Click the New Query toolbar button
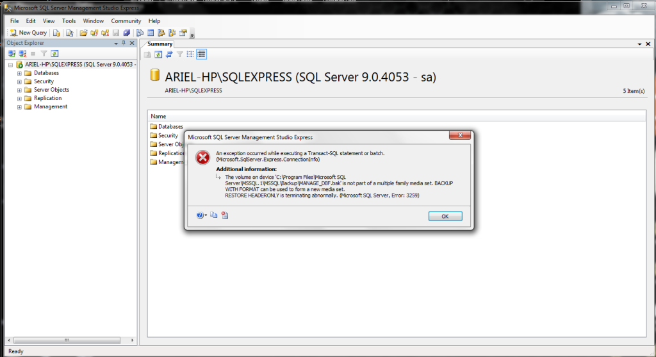The height and width of the screenshot is (357, 656). (28, 33)
